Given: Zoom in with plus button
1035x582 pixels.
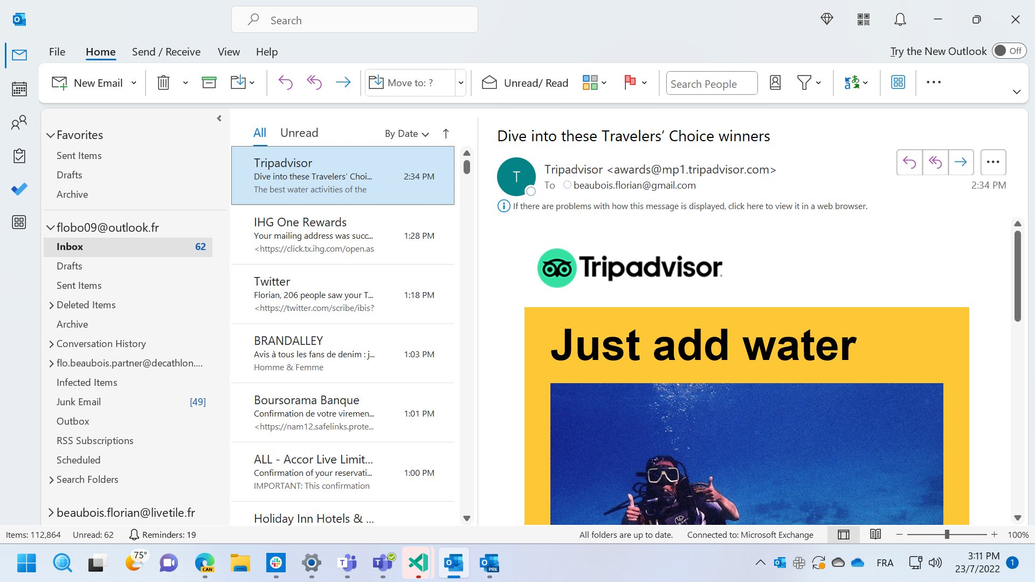Looking at the screenshot, I should pyautogui.click(x=994, y=535).
